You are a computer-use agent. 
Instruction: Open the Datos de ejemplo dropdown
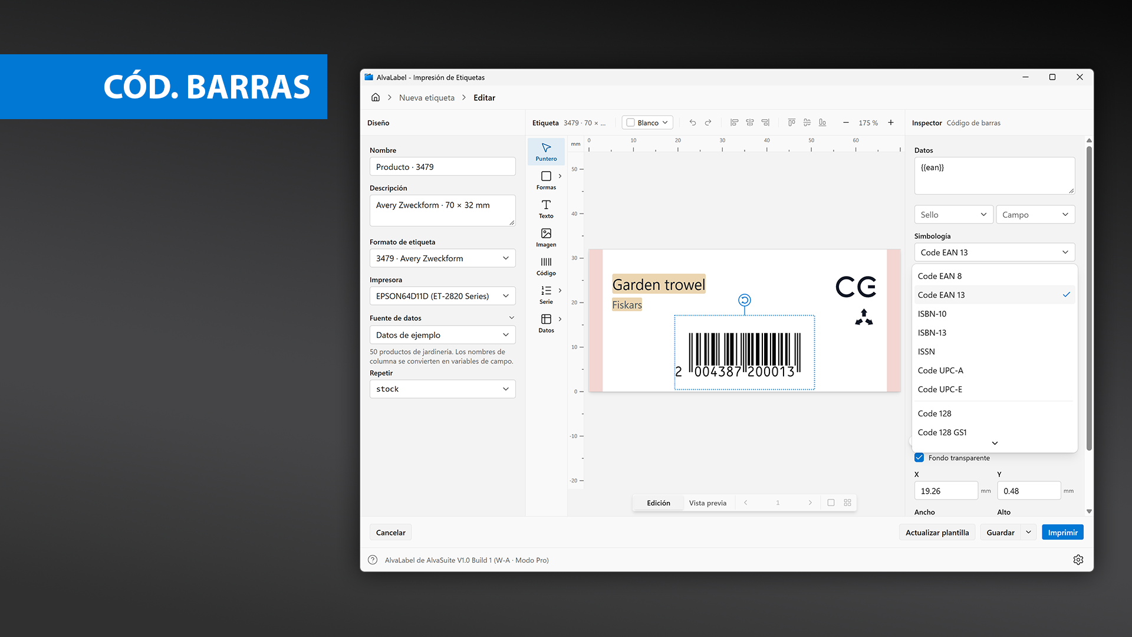coord(442,335)
